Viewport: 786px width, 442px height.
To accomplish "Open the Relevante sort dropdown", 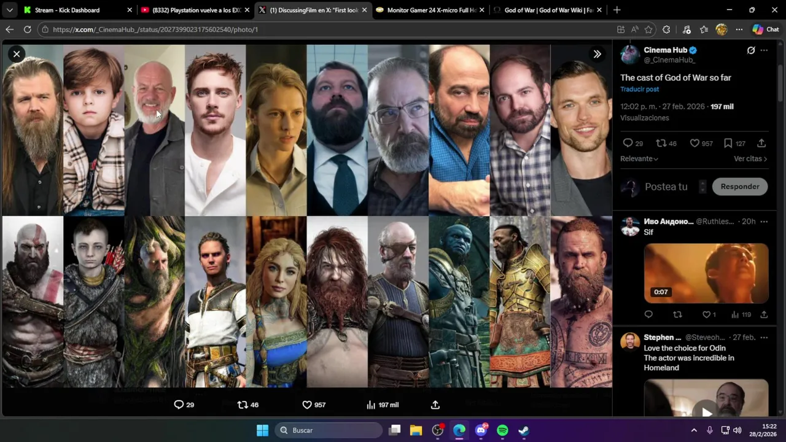I will point(639,158).
